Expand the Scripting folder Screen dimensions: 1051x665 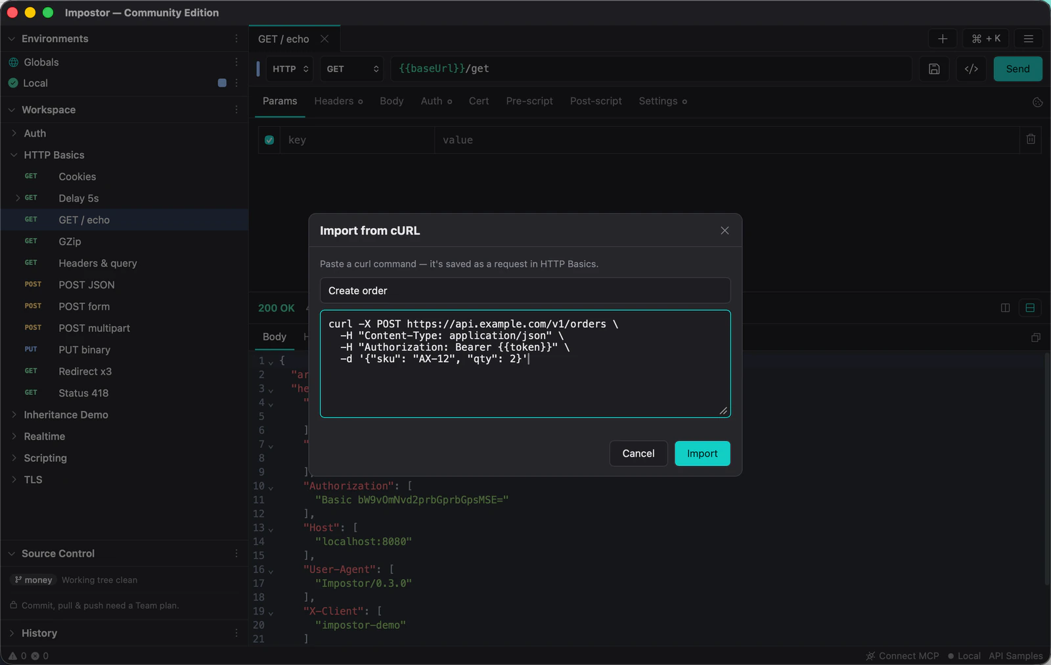[14, 458]
